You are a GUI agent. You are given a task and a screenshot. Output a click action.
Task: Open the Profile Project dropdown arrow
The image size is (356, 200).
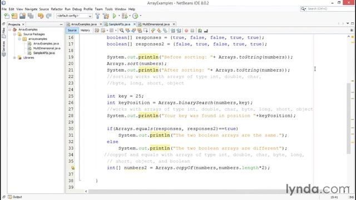pyautogui.click(x=141, y=16)
